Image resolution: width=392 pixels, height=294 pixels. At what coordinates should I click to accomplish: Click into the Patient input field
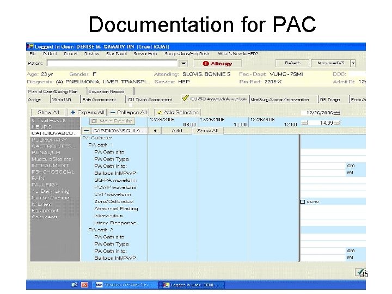tap(112, 64)
